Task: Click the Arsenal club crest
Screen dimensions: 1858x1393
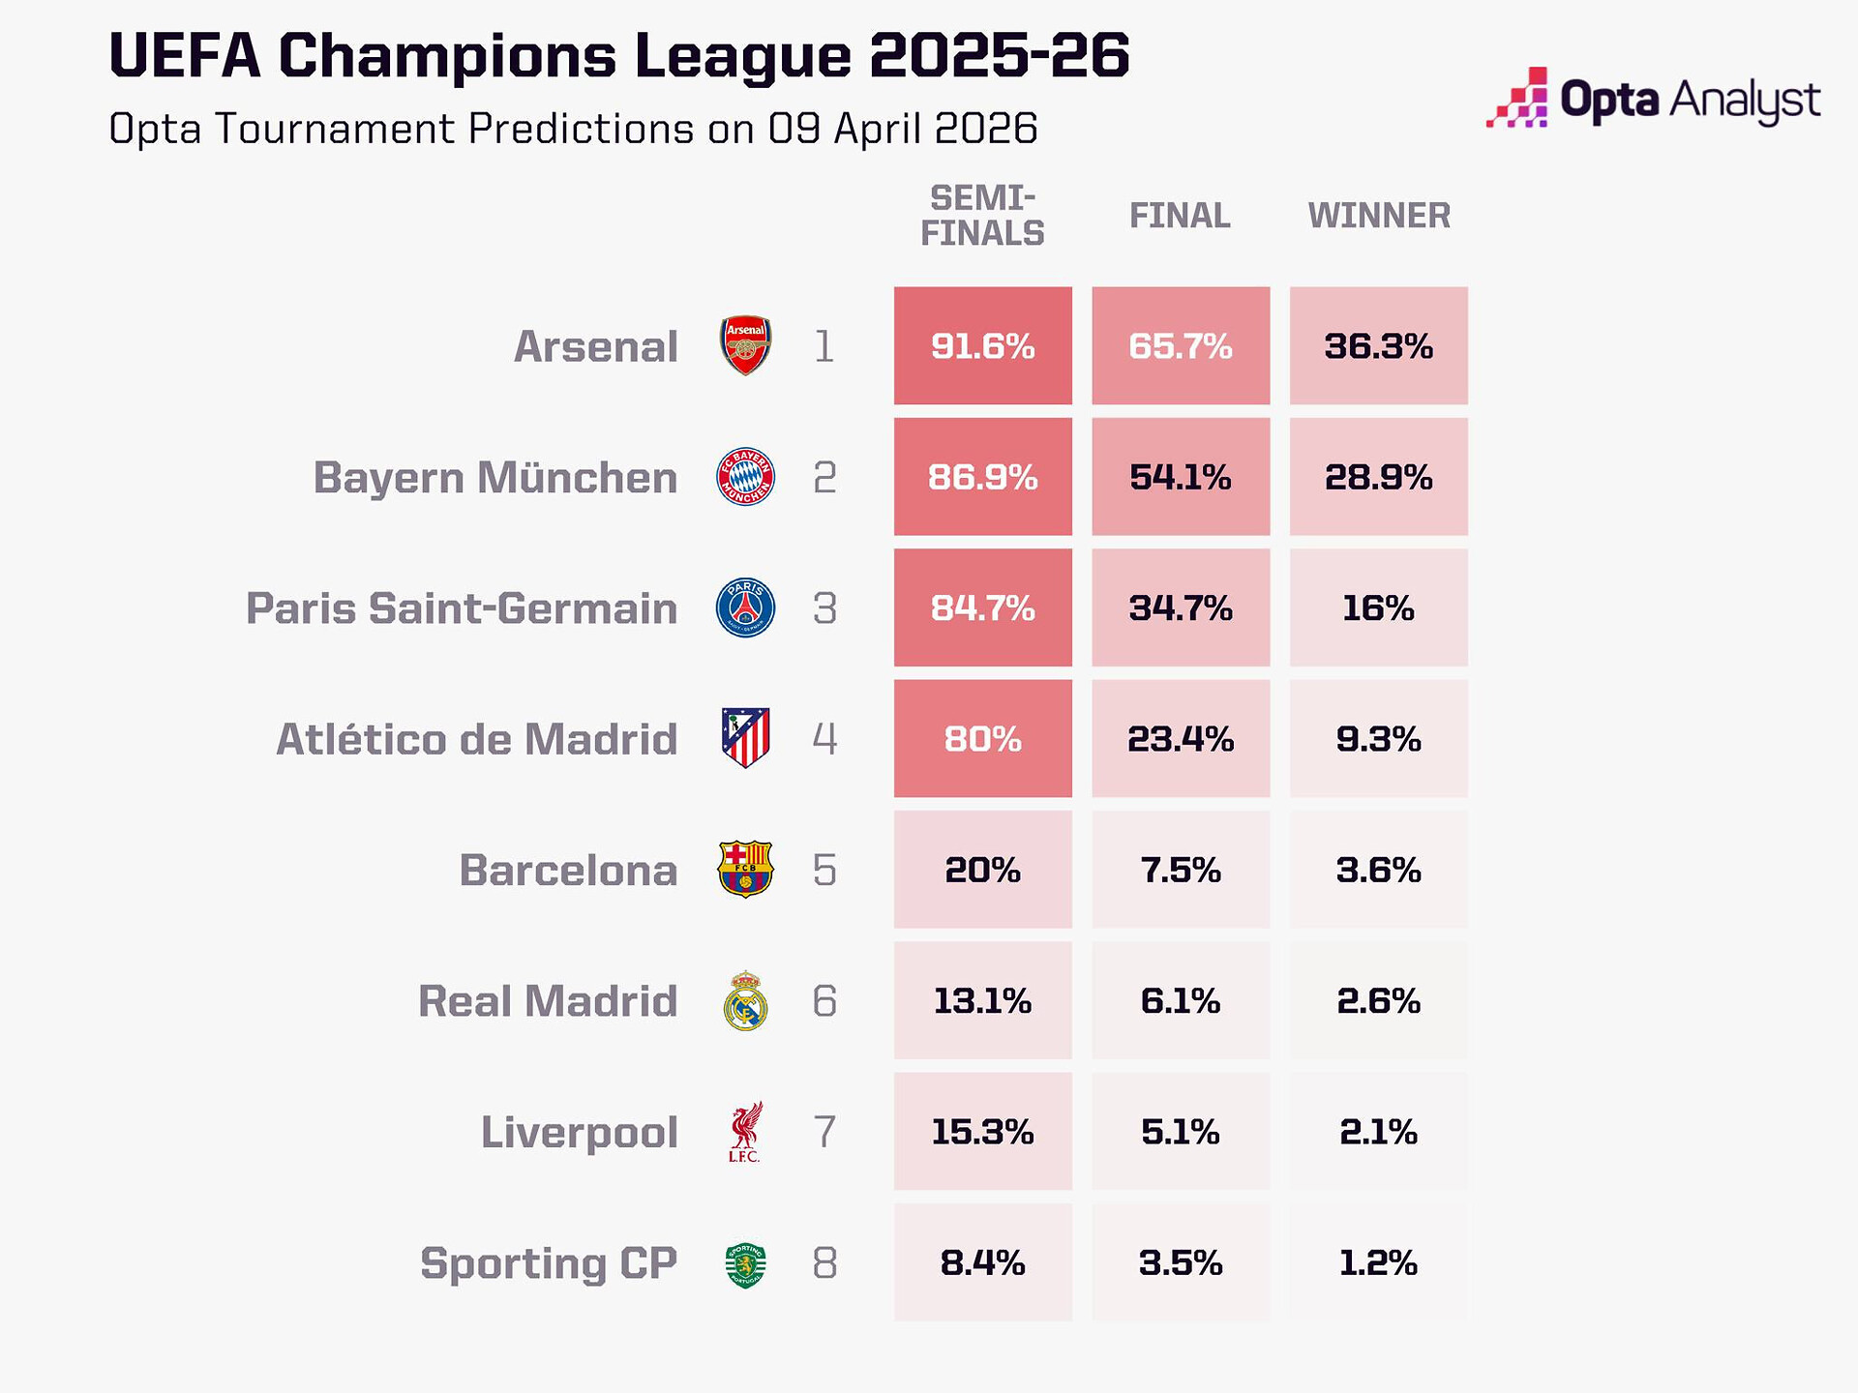Action: coord(745,345)
